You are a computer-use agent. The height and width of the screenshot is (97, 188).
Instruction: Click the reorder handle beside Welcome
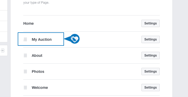coord(25,88)
